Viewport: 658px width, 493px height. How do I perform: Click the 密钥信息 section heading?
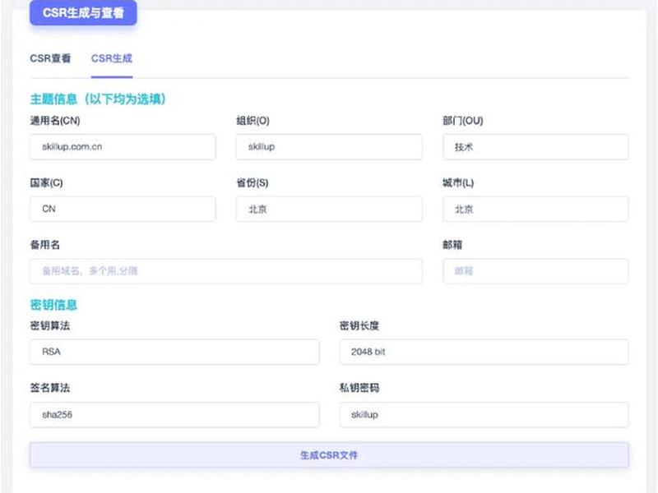point(53,305)
